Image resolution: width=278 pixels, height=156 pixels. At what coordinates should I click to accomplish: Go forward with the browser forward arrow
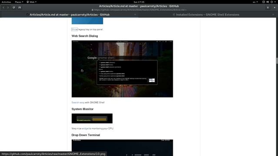[8, 8]
